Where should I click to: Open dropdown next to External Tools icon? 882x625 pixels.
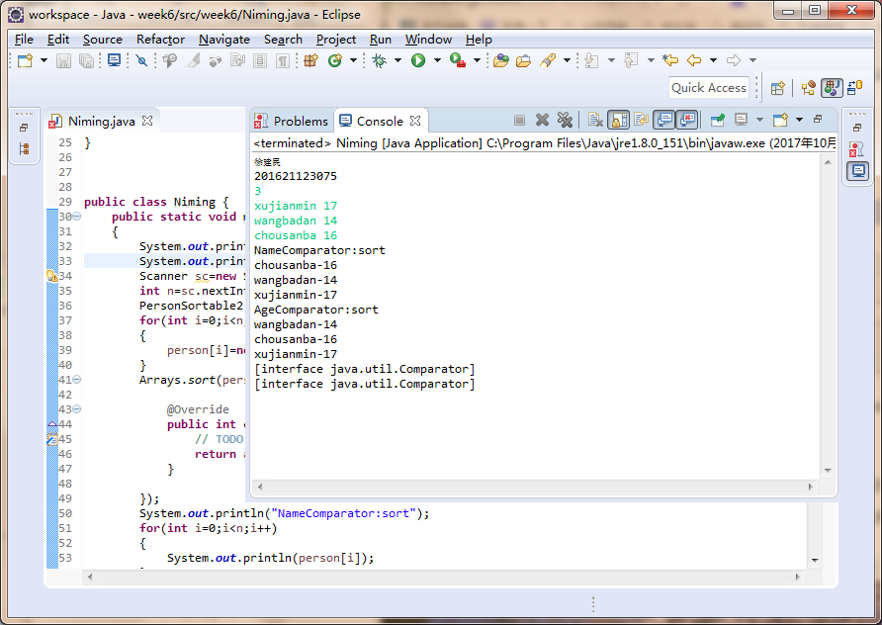pyautogui.click(x=477, y=60)
